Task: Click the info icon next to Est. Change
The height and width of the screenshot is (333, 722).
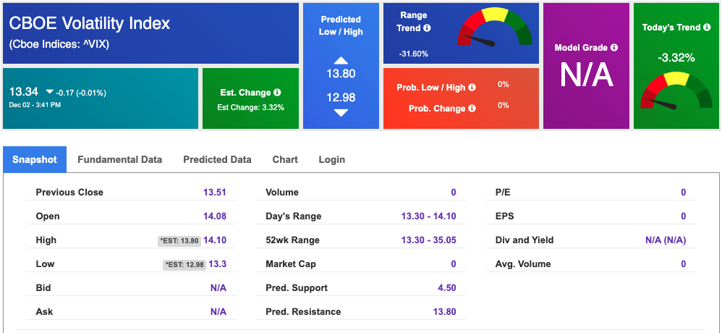Action: point(277,93)
